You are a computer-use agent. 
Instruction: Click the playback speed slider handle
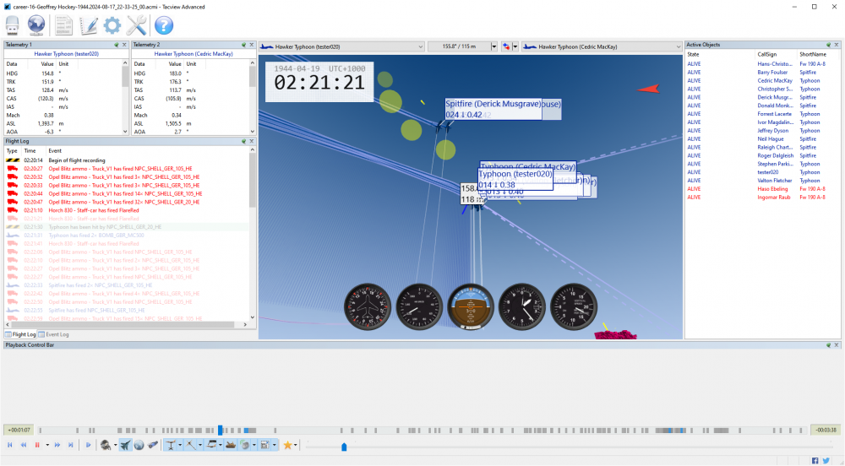point(344,447)
